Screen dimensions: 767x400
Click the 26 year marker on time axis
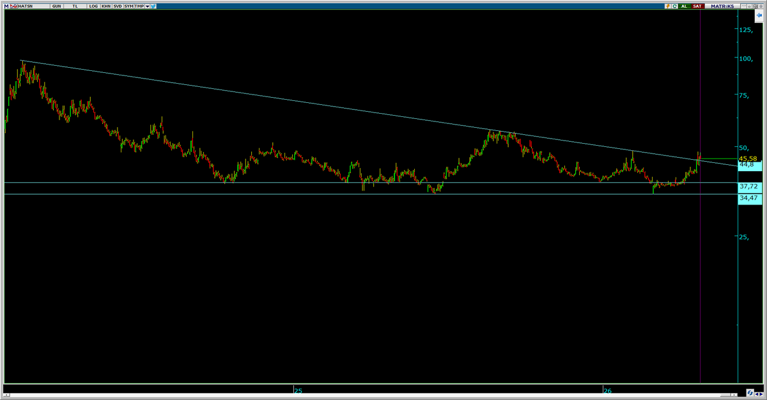[607, 389]
